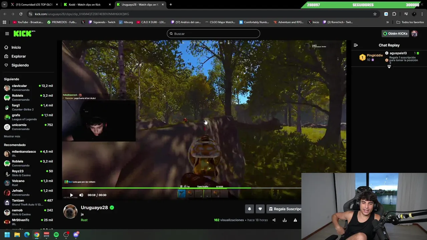Open Discord from the taskbar
The height and width of the screenshot is (240, 427).
coord(76,235)
